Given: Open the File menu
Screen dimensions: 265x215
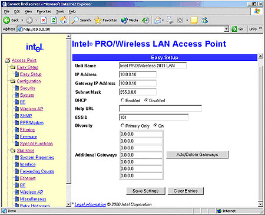Looking at the screenshot, I should [6, 11].
